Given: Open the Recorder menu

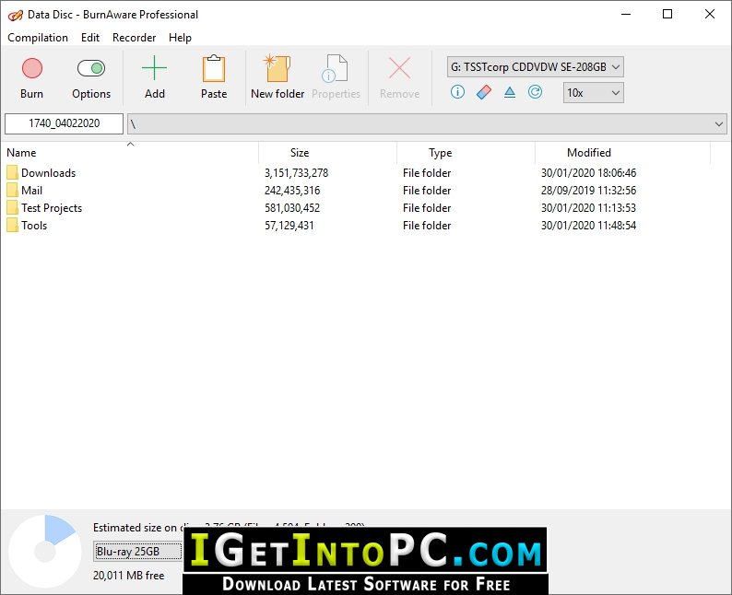Looking at the screenshot, I should pyautogui.click(x=134, y=38).
